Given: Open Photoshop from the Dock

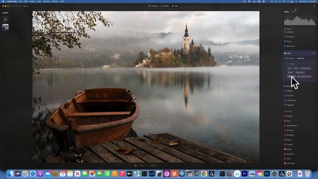Looking at the screenshot, I should [x=267, y=174].
